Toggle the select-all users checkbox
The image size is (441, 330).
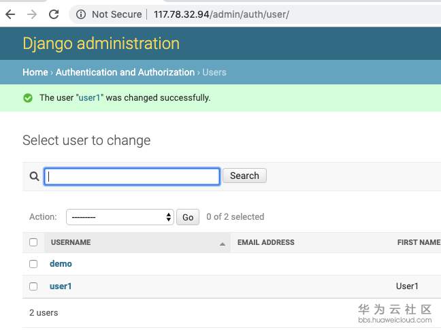tap(33, 242)
